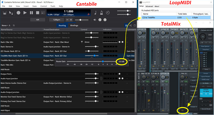Open the LoopMIDI Advanced tab

(x=149, y=6)
